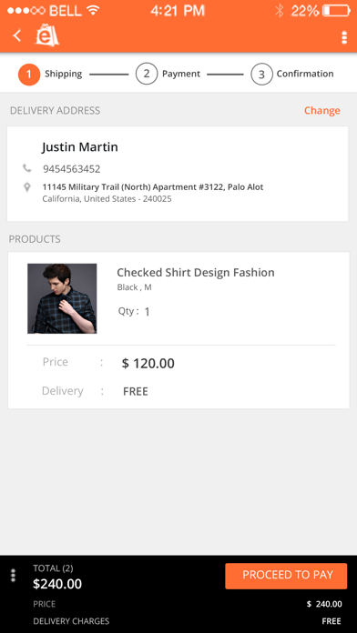
Task: Tap the Qty value 1
Action: [148, 312]
